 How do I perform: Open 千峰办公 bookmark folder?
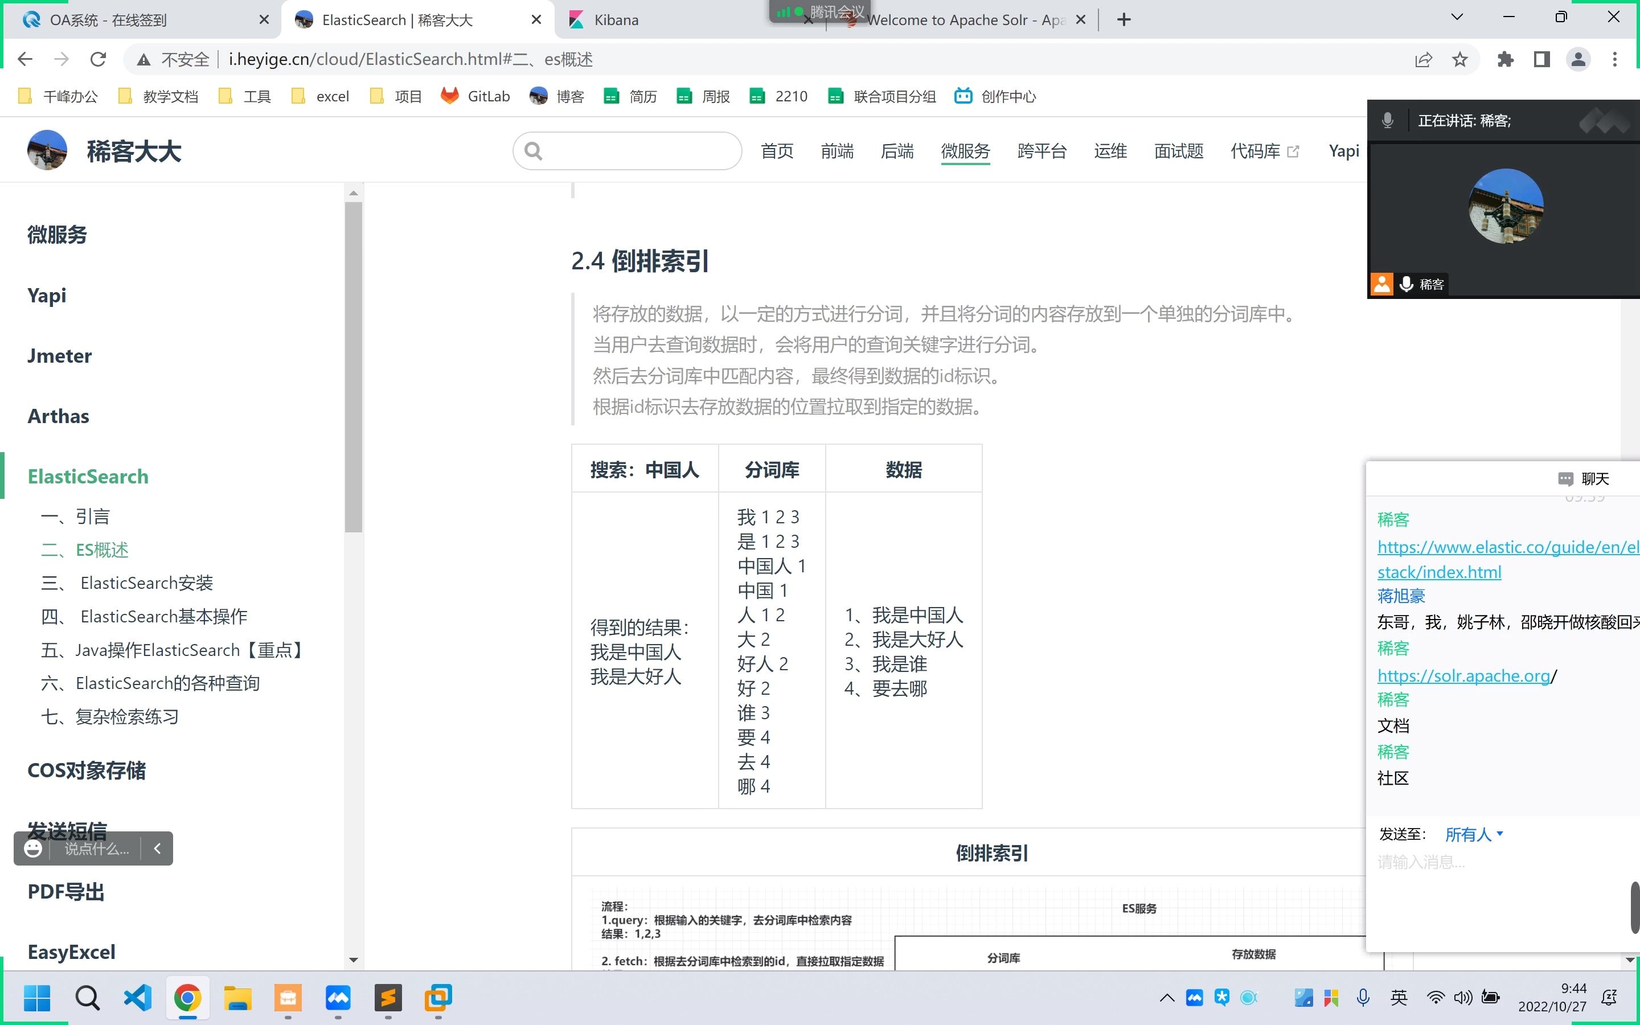click(58, 96)
